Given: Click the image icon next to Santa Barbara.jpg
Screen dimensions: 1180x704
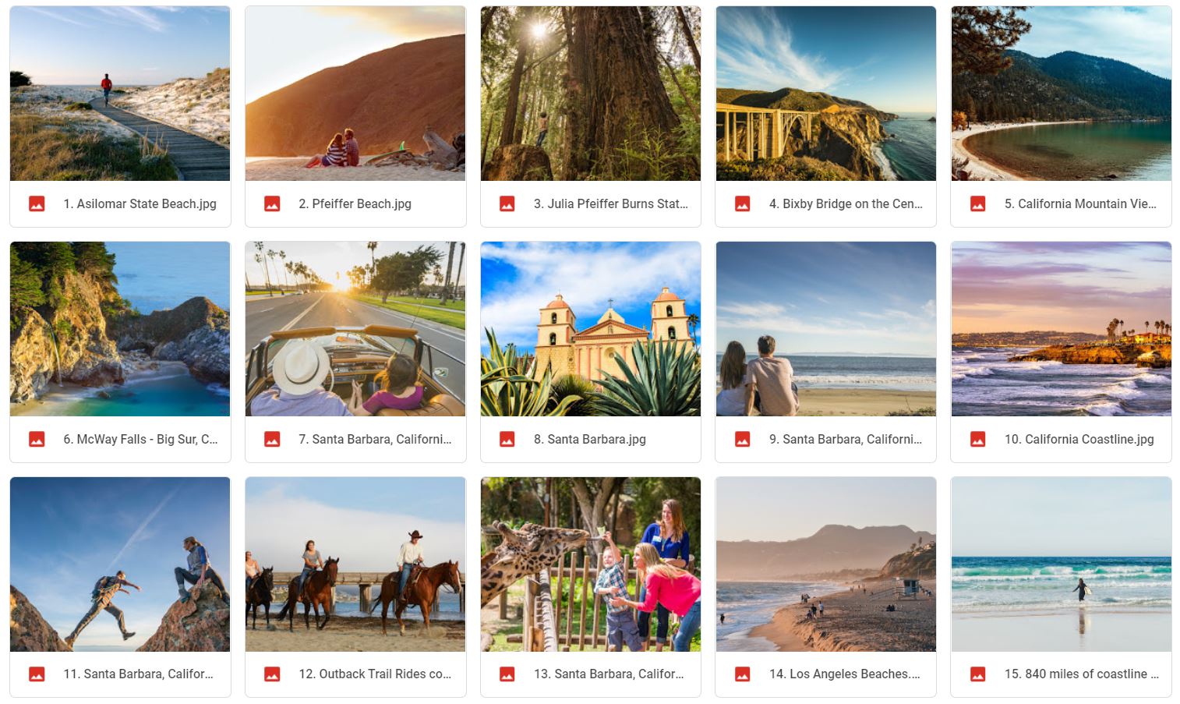Looking at the screenshot, I should point(507,440).
